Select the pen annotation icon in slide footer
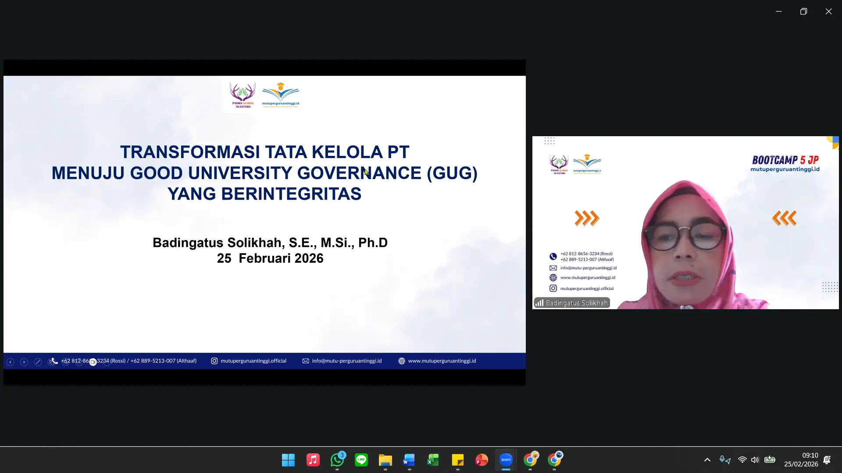The height and width of the screenshot is (473, 842). click(x=38, y=362)
